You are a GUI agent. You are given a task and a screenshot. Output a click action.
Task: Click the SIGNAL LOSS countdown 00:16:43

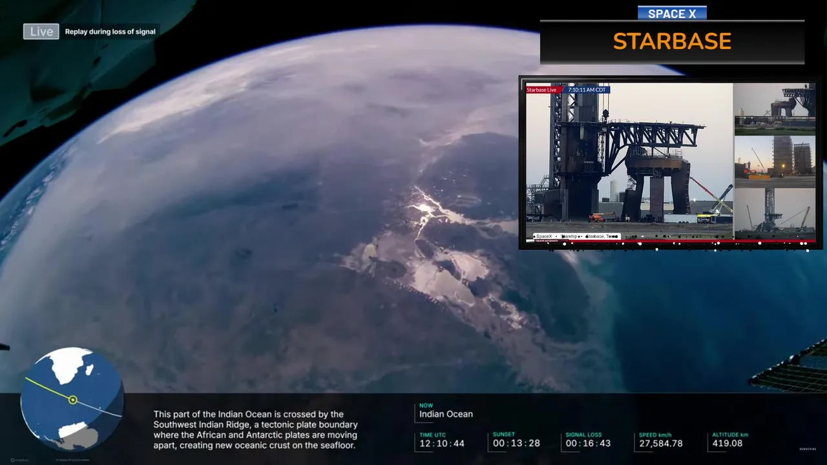point(589,443)
